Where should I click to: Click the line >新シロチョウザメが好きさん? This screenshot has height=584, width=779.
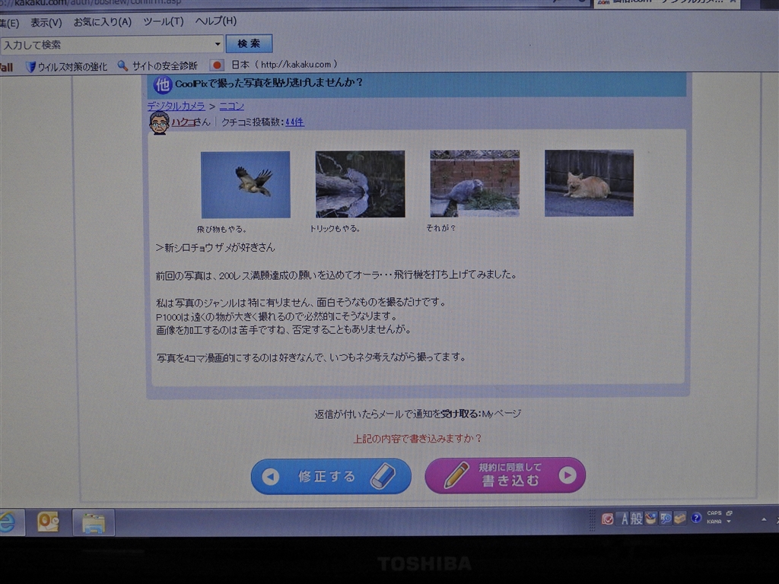pyautogui.click(x=215, y=247)
